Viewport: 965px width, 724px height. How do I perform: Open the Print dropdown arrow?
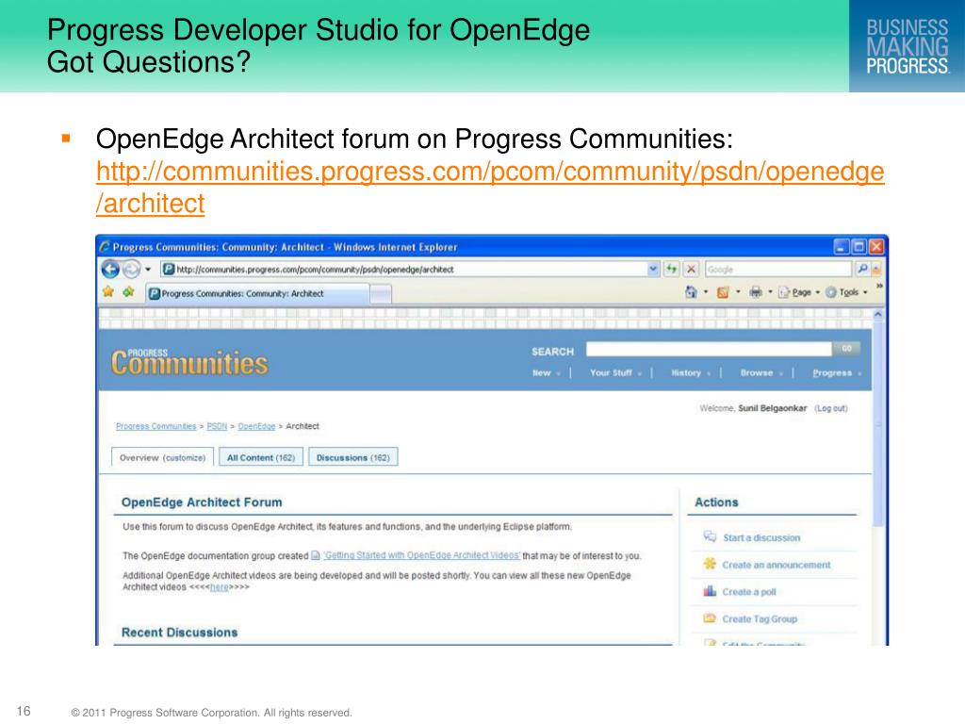770,292
